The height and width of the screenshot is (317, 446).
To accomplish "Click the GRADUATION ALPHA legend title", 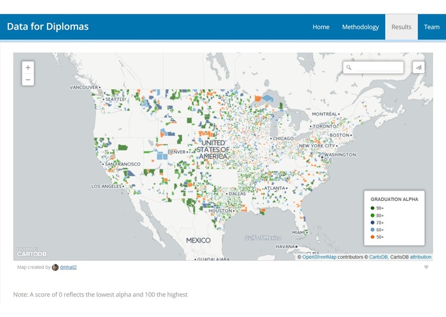I will click(x=394, y=200).
